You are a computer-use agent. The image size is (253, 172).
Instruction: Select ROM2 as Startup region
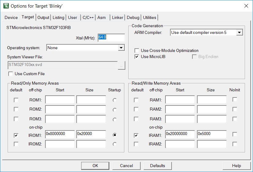click(x=115, y=110)
